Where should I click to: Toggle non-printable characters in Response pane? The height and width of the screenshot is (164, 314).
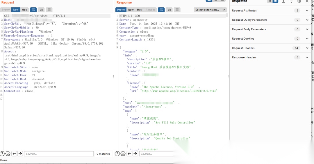click(169, 10)
